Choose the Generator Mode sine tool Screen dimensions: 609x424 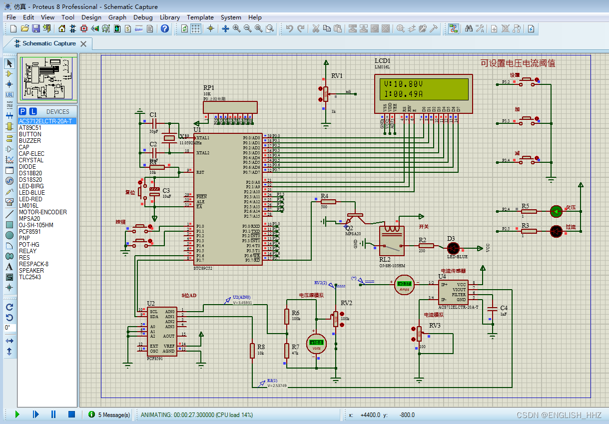click(9, 181)
